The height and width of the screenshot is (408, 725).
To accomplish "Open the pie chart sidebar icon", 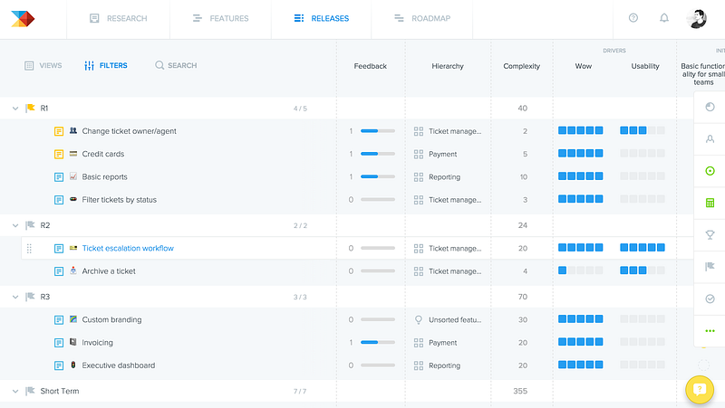I will point(710,107).
